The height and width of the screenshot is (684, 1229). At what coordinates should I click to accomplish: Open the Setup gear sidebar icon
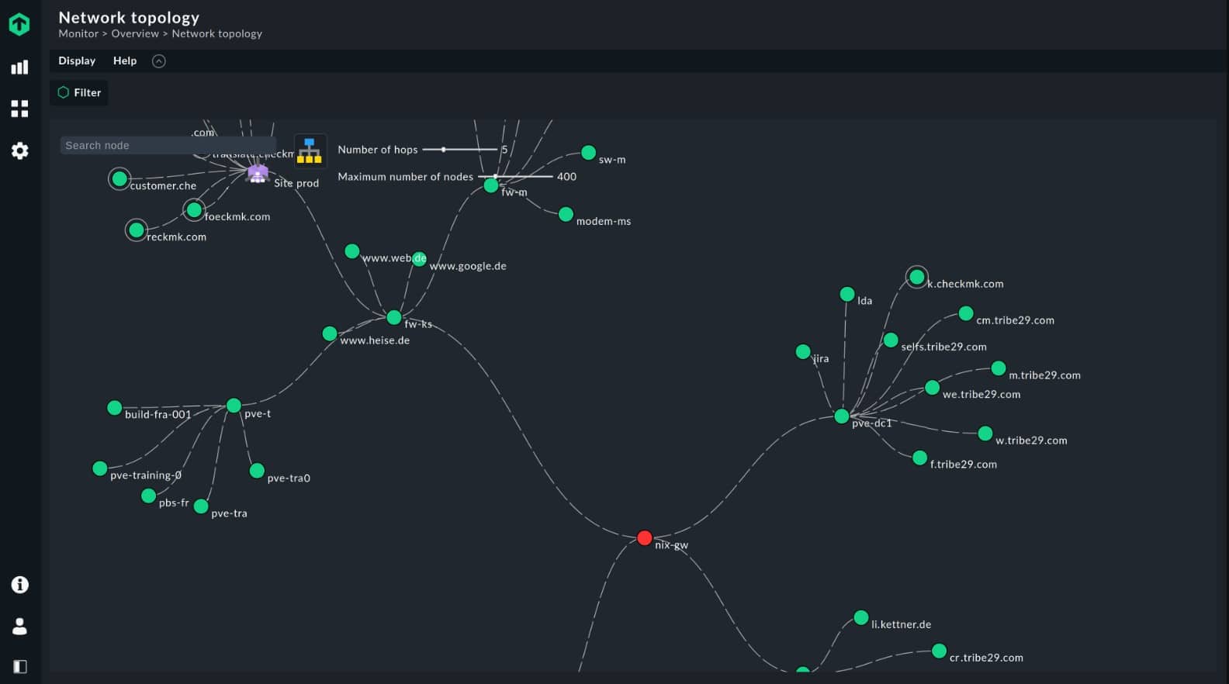pos(19,150)
